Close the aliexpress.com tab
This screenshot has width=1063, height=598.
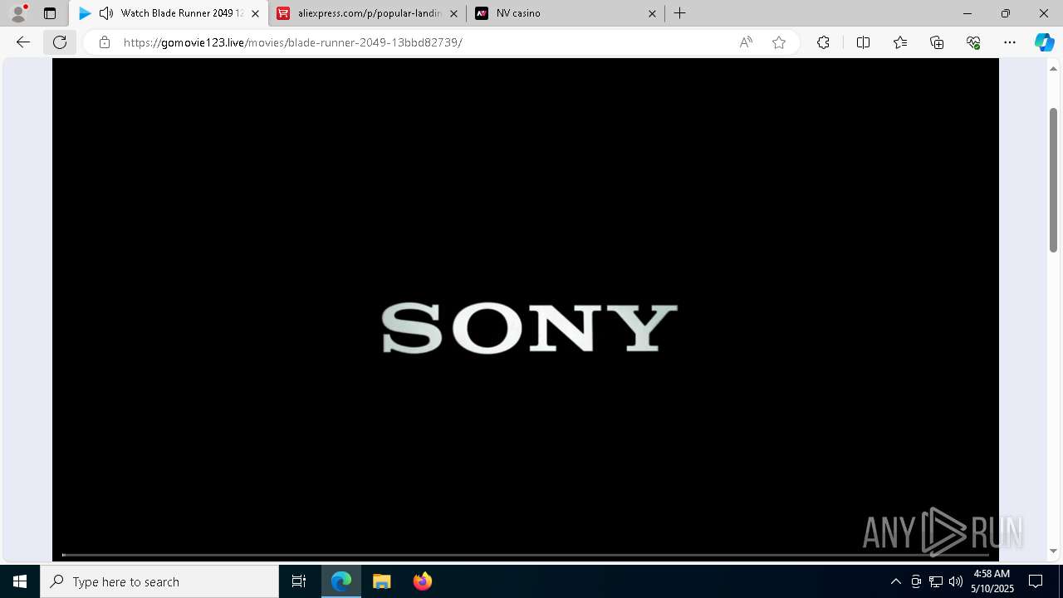click(x=453, y=13)
